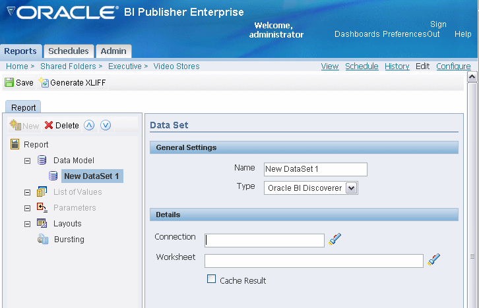Click the Generate XLIFF button label
This screenshot has width=479, height=308.
(x=78, y=82)
